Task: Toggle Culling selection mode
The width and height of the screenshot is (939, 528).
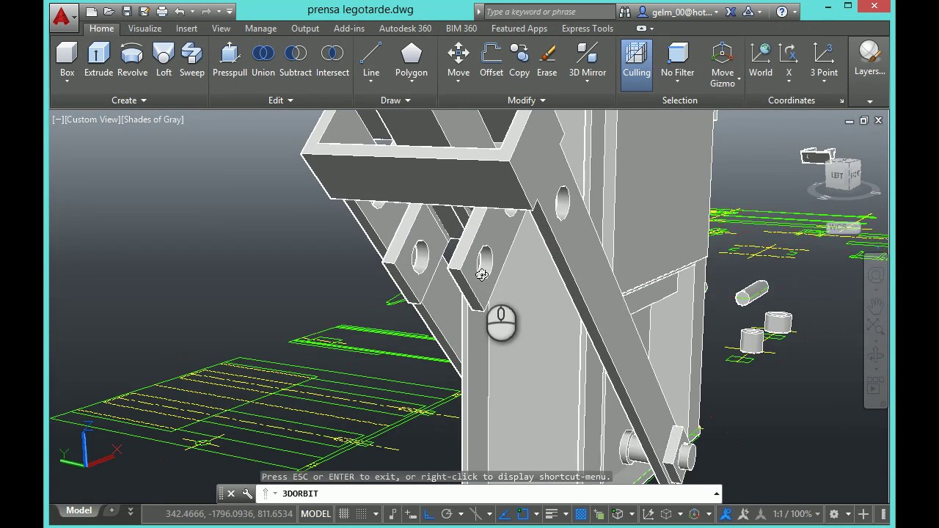Action: pos(636,65)
